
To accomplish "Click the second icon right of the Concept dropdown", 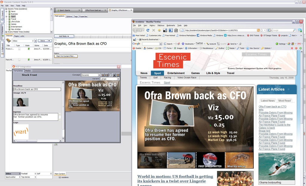I will tap(107, 75).
